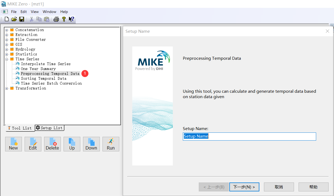The image size is (334, 196).
Task: Click the Run button
Action: click(x=111, y=144)
